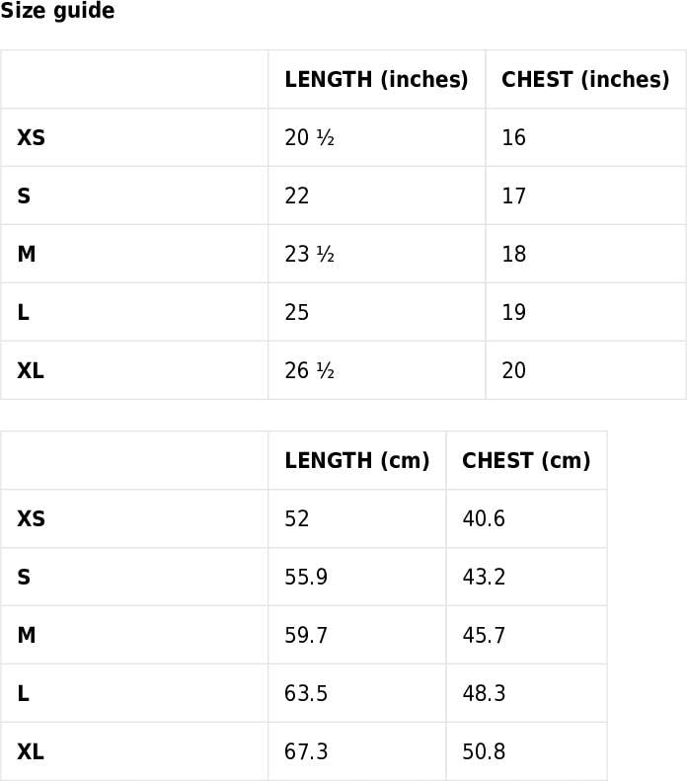Click the CHEST (cm) column header
The width and height of the screenshot is (687, 781).
pos(526,461)
